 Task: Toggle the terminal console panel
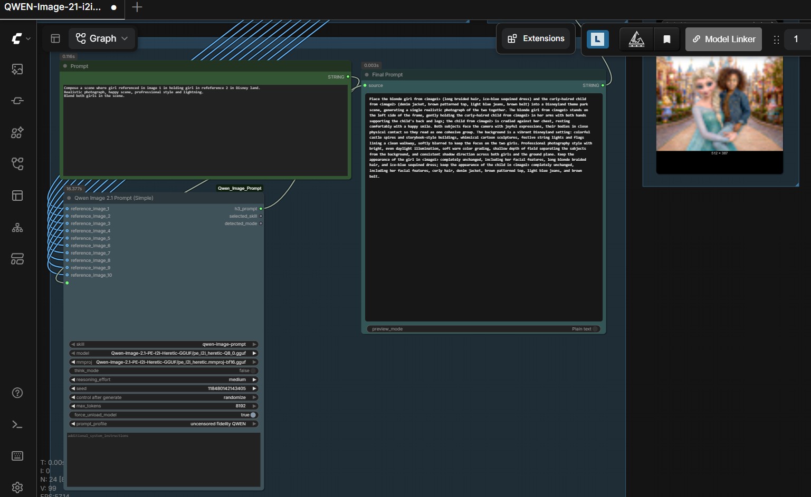(17, 424)
